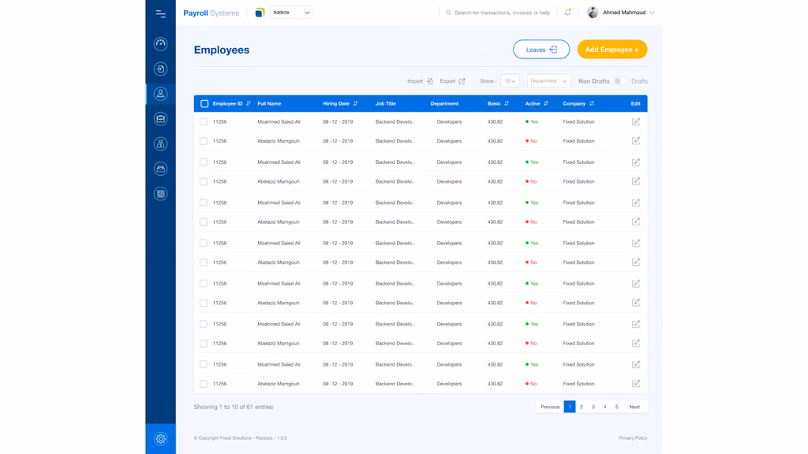The width and height of the screenshot is (808, 454).
Task: Open the Show entries count dropdown
Action: pos(510,81)
